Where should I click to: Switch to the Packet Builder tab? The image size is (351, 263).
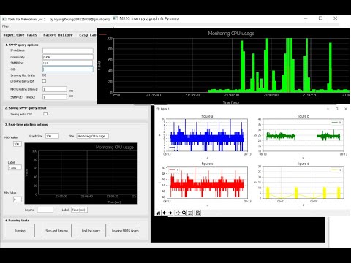coord(58,35)
